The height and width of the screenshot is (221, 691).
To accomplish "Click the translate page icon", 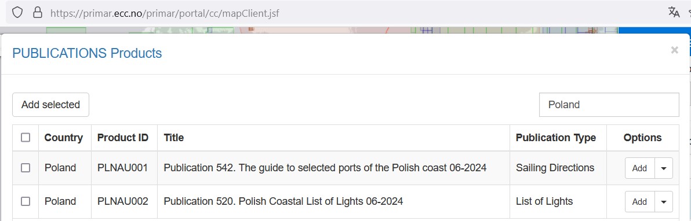I will 674,12.
